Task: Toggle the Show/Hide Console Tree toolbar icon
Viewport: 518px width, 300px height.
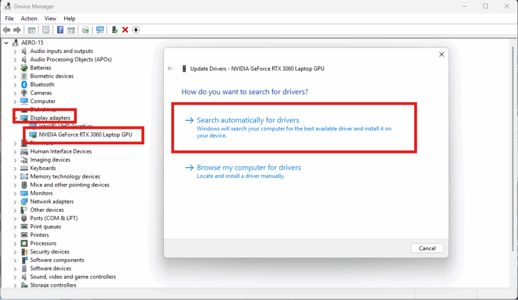Action: [31, 30]
